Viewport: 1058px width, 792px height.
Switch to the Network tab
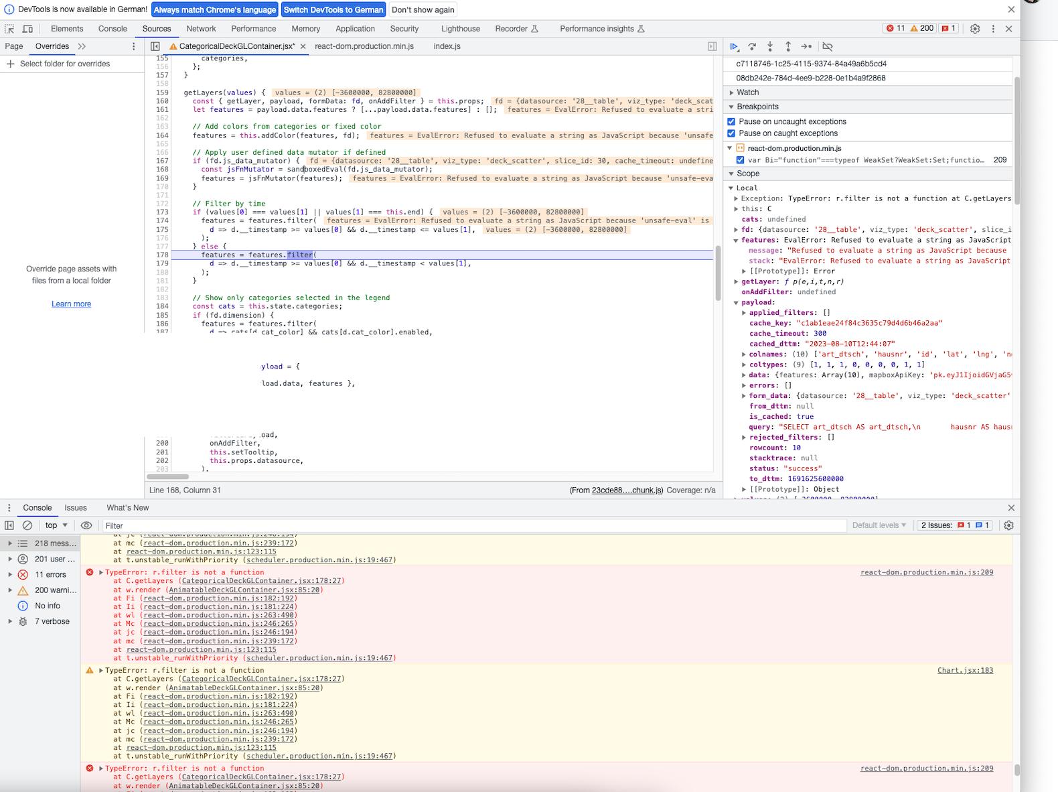[201, 29]
